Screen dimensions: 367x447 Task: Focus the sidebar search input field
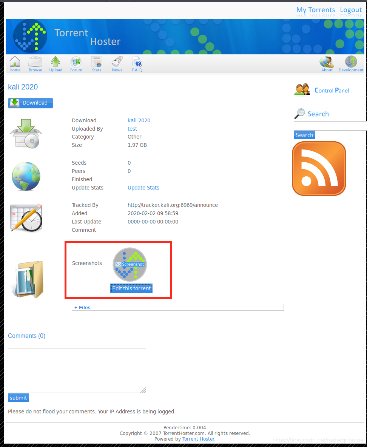330,126
